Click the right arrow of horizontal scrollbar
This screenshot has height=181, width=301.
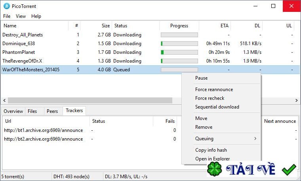297,100
